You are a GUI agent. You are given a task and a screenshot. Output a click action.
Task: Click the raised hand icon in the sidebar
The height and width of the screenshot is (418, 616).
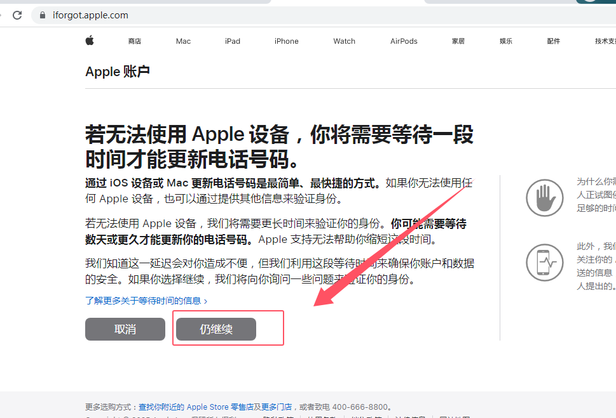pyautogui.click(x=545, y=198)
